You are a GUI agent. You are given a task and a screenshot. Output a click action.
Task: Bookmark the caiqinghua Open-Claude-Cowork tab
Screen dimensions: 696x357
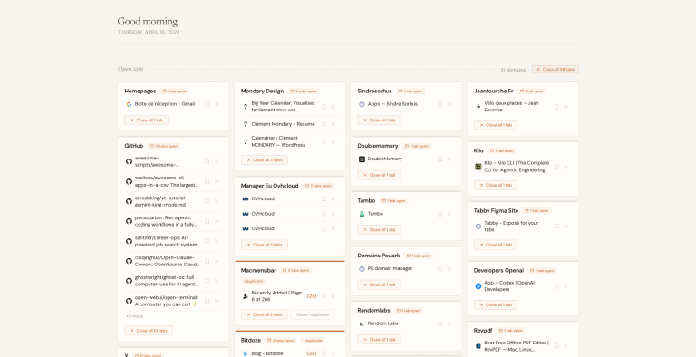(207, 261)
